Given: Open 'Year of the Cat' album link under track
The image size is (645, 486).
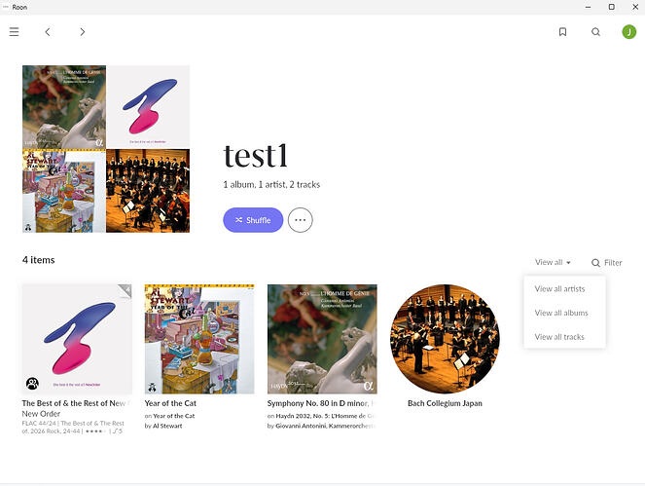Looking at the screenshot, I should point(173,416).
